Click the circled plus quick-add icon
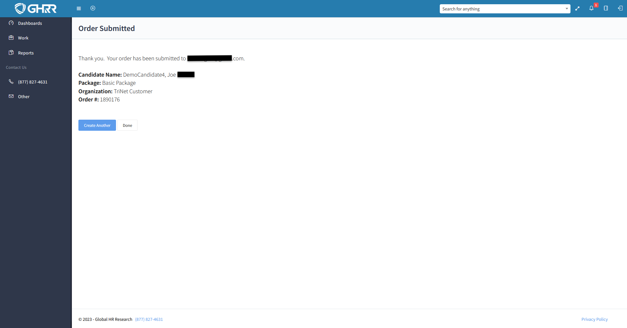 click(x=93, y=8)
